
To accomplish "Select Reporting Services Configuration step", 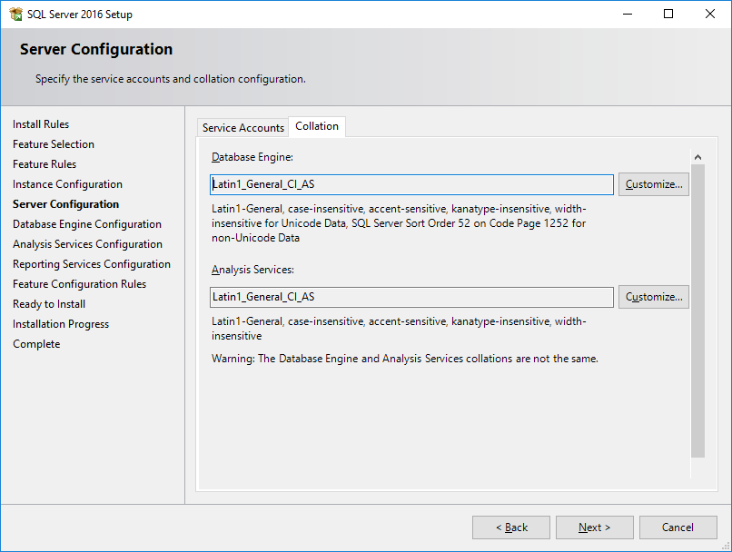I will (92, 264).
